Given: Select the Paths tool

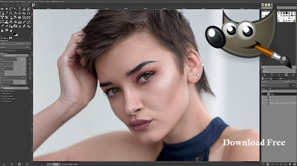Looking at the screenshot, I should click(2, 13).
